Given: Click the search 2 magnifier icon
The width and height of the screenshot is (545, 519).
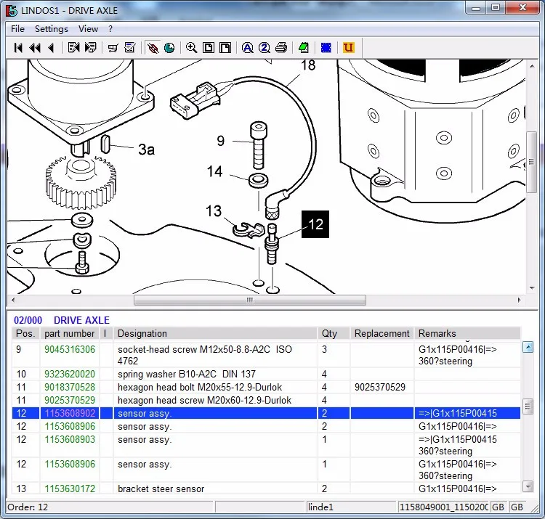Looking at the screenshot, I should pyautogui.click(x=265, y=48).
